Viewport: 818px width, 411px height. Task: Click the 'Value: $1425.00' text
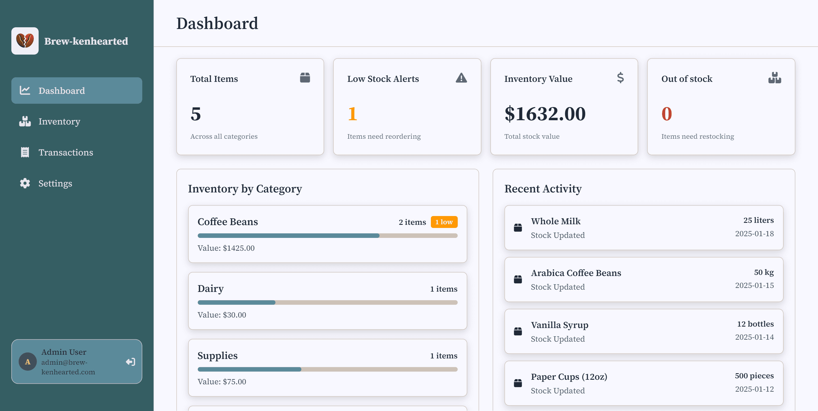tap(226, 248)
